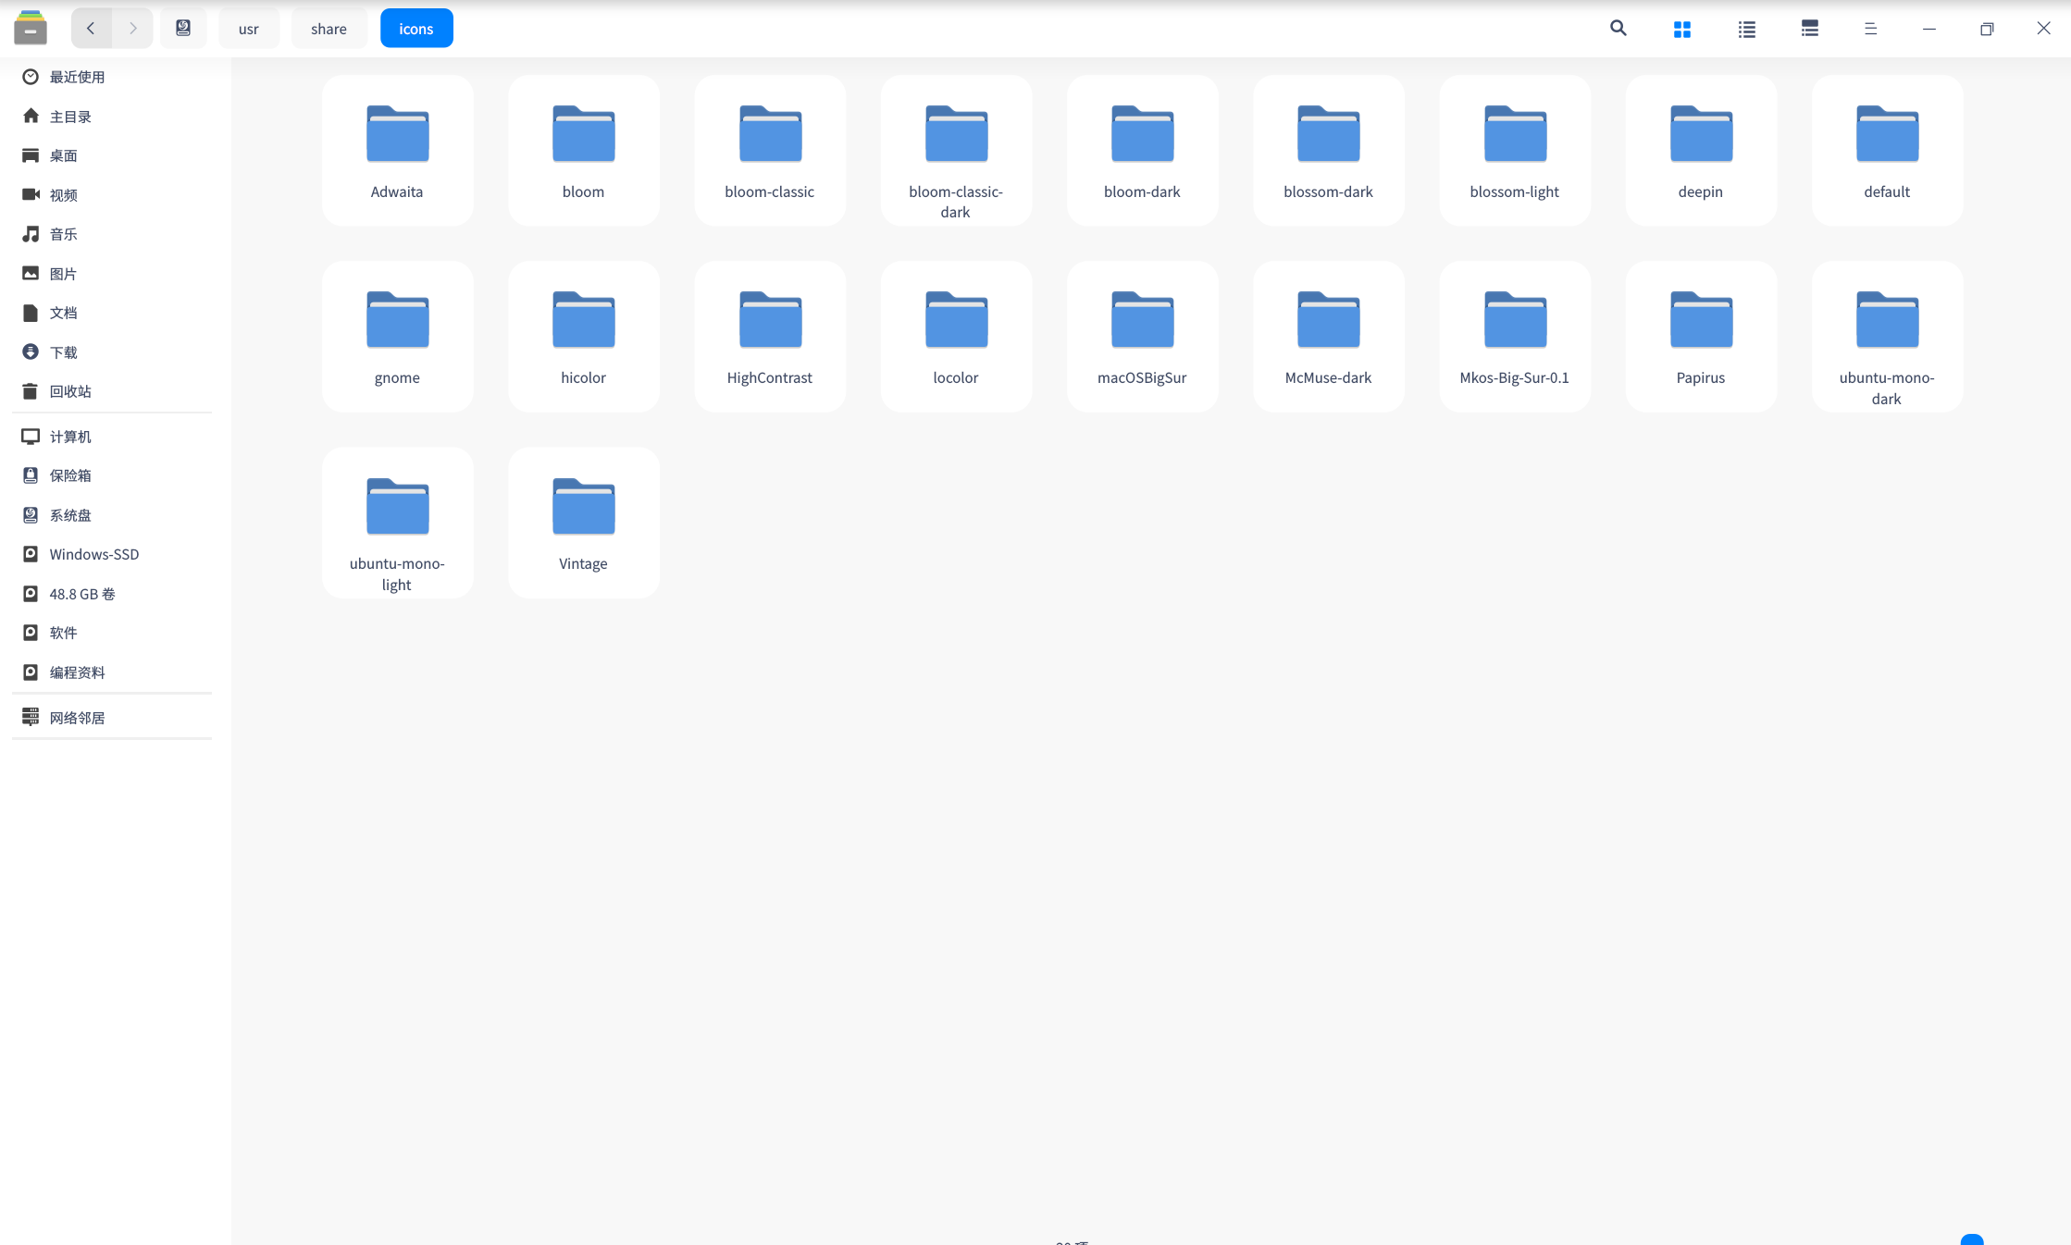Click the icons breadcrumb button
This screenshot has height=1245, width=2071.
pyautogui.click(x=415, y=29)
